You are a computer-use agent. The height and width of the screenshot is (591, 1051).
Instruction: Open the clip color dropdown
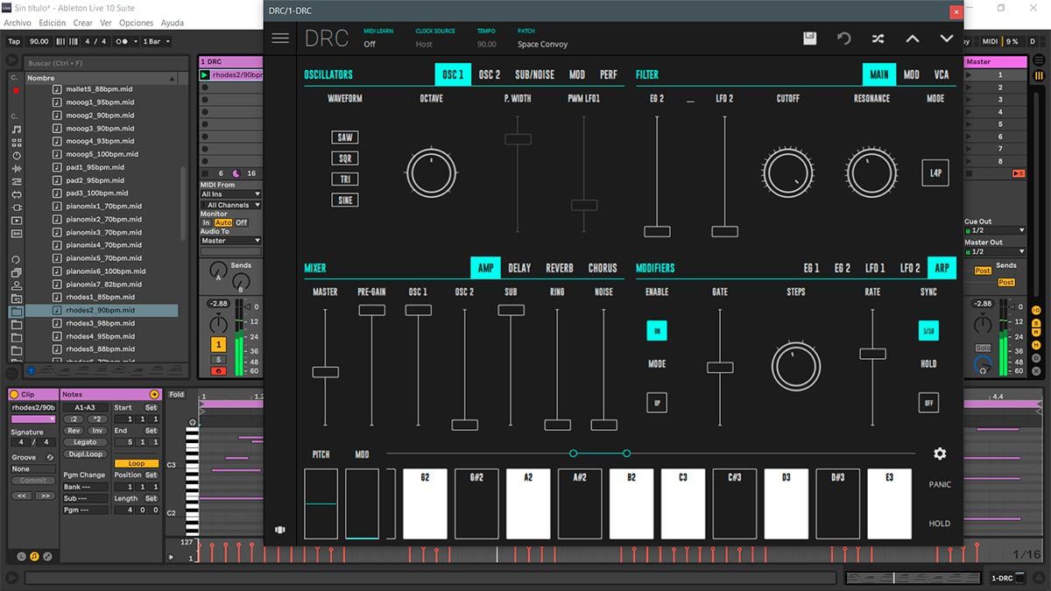point(33,419)
